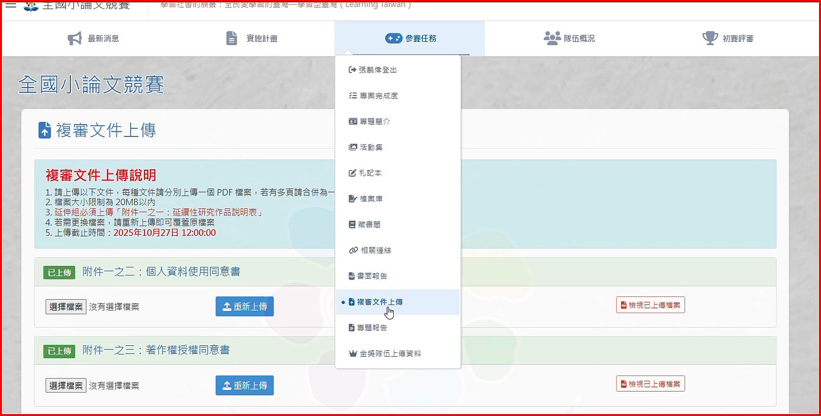Open 專題簡介 menu entry
The image size is (821, 416).
(374, 121)
